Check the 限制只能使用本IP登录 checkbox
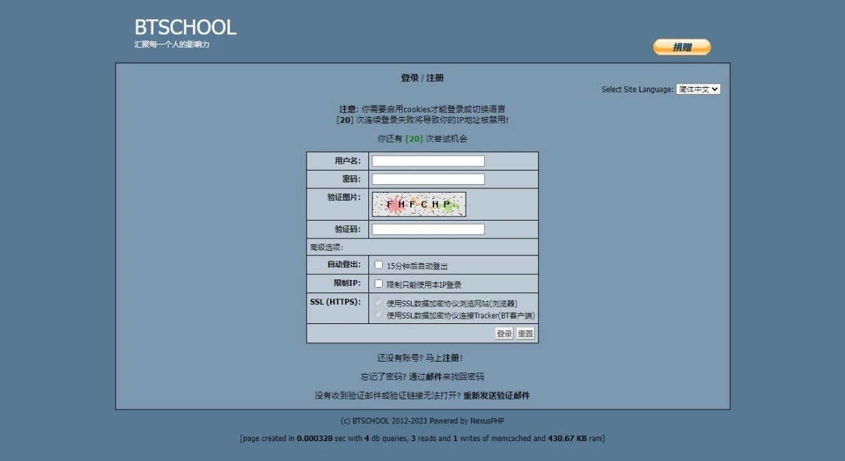Viewport: 845px width, 461px height. pos(379,284)
